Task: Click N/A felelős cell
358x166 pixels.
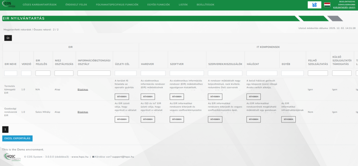Action: tap(38, 90)
